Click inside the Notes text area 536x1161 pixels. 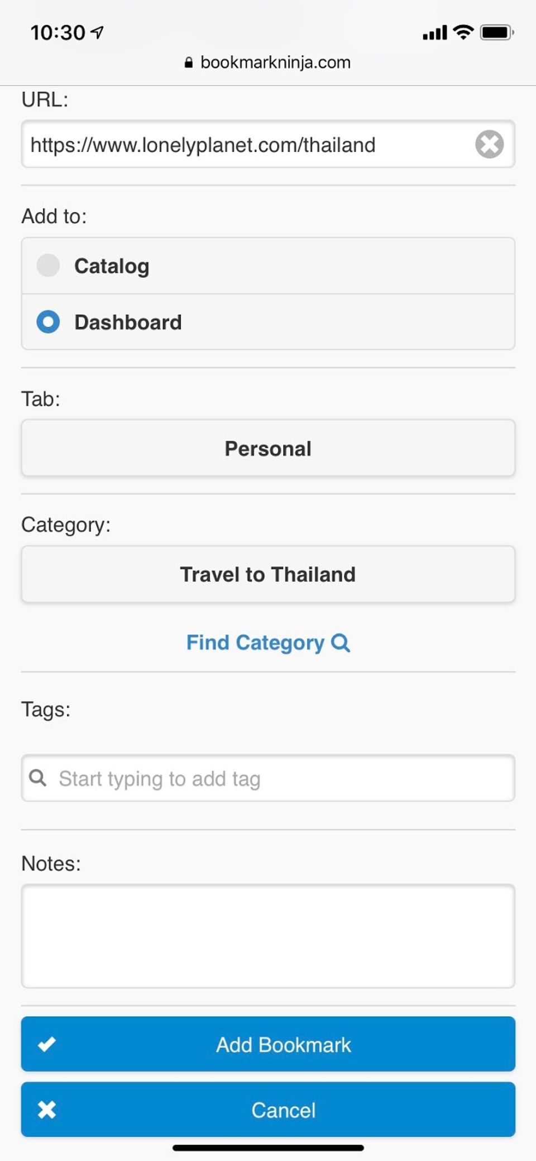click(x=268, y=936)
